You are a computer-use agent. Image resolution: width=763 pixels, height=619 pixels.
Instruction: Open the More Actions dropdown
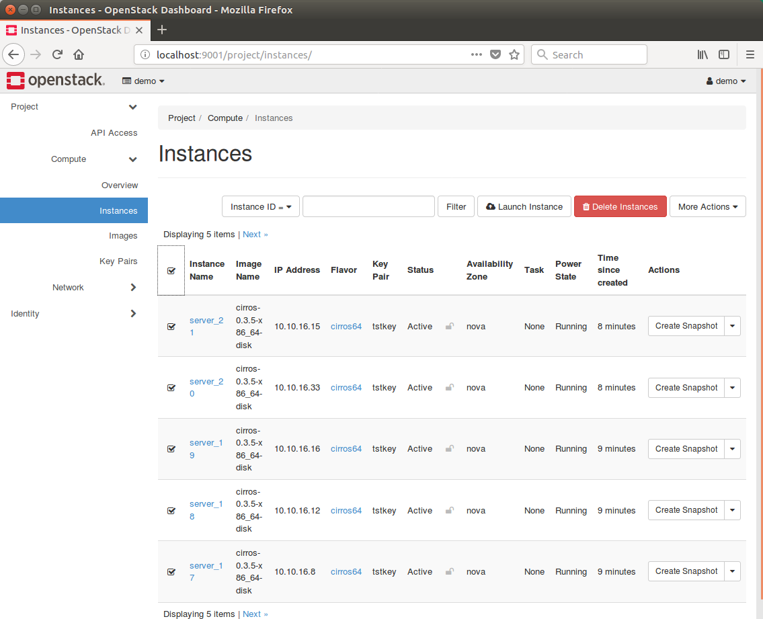tap(707, 207)
